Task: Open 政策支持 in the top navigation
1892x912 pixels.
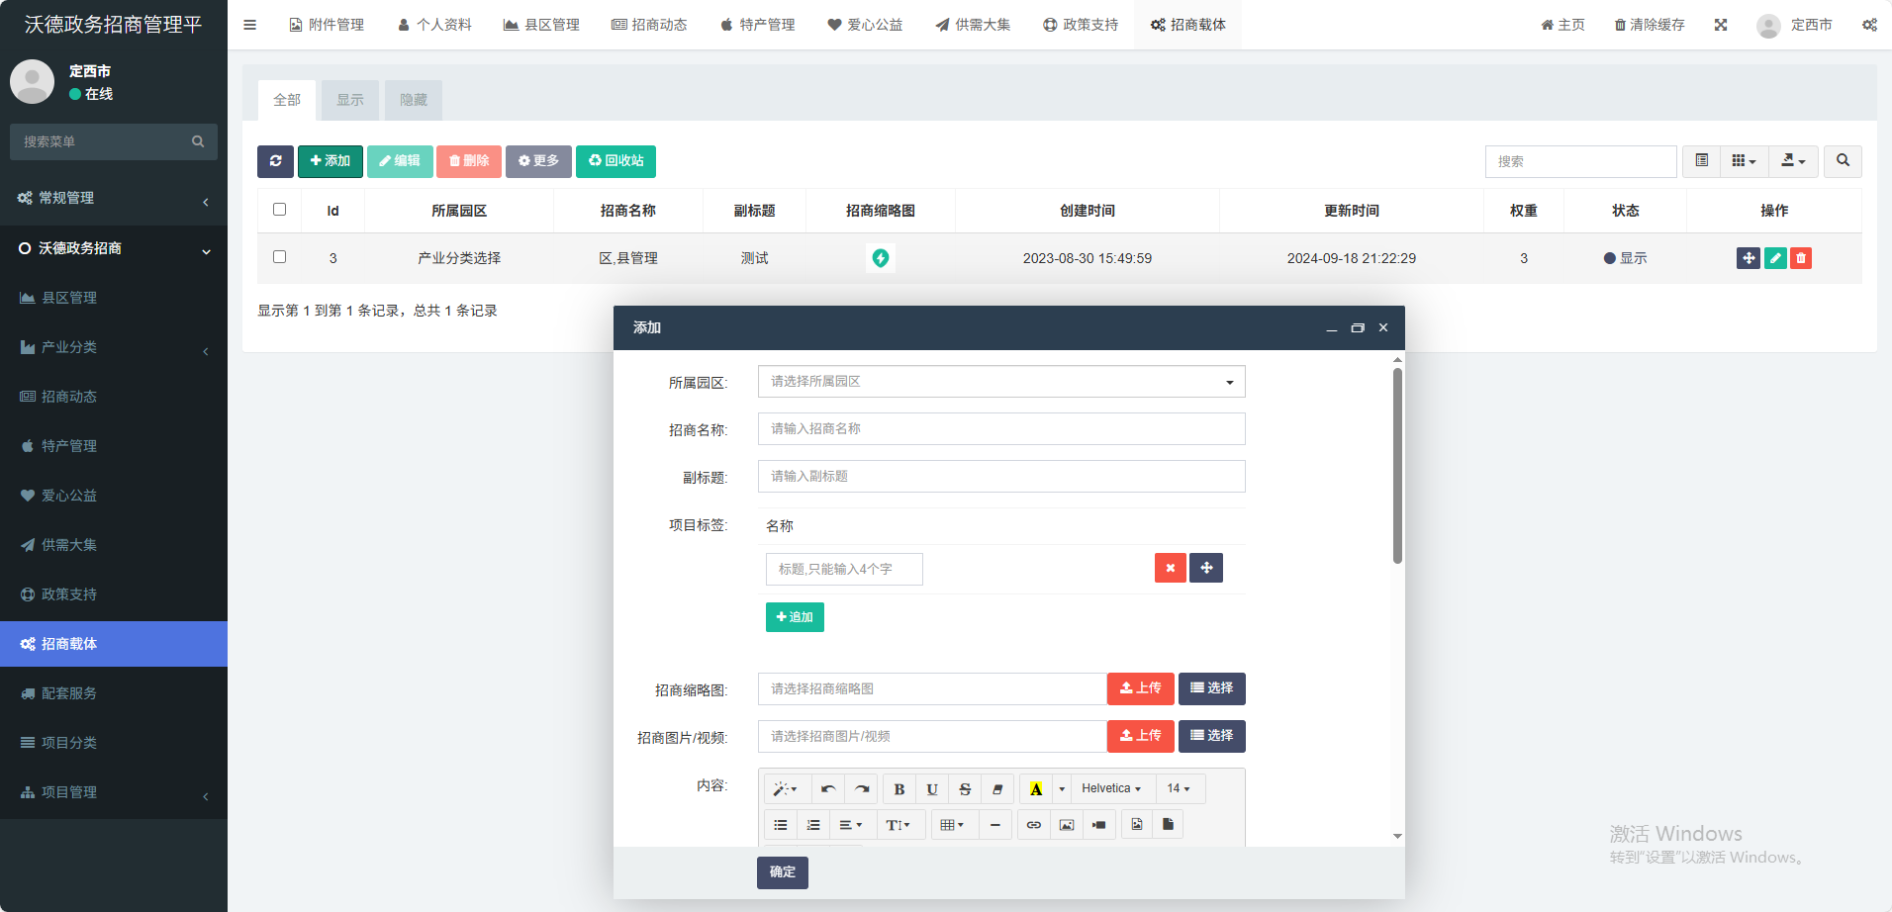Action: (1081, 25)
